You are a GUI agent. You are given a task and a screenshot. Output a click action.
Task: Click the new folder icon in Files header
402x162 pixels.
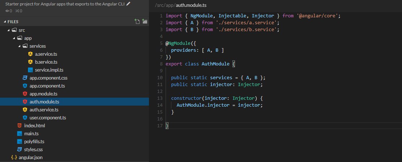click(x=145, y=22)
